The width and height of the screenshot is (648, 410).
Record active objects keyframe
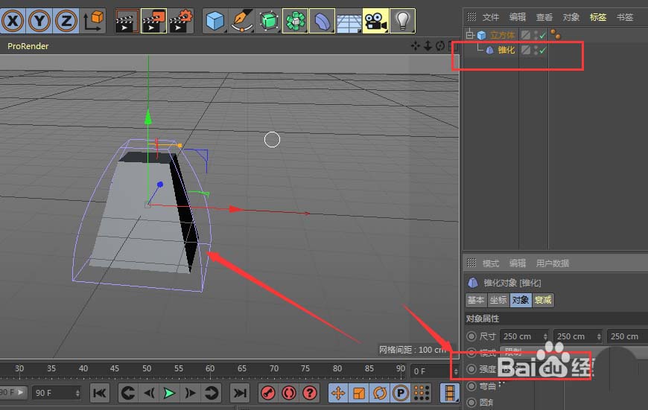point(268,393)
